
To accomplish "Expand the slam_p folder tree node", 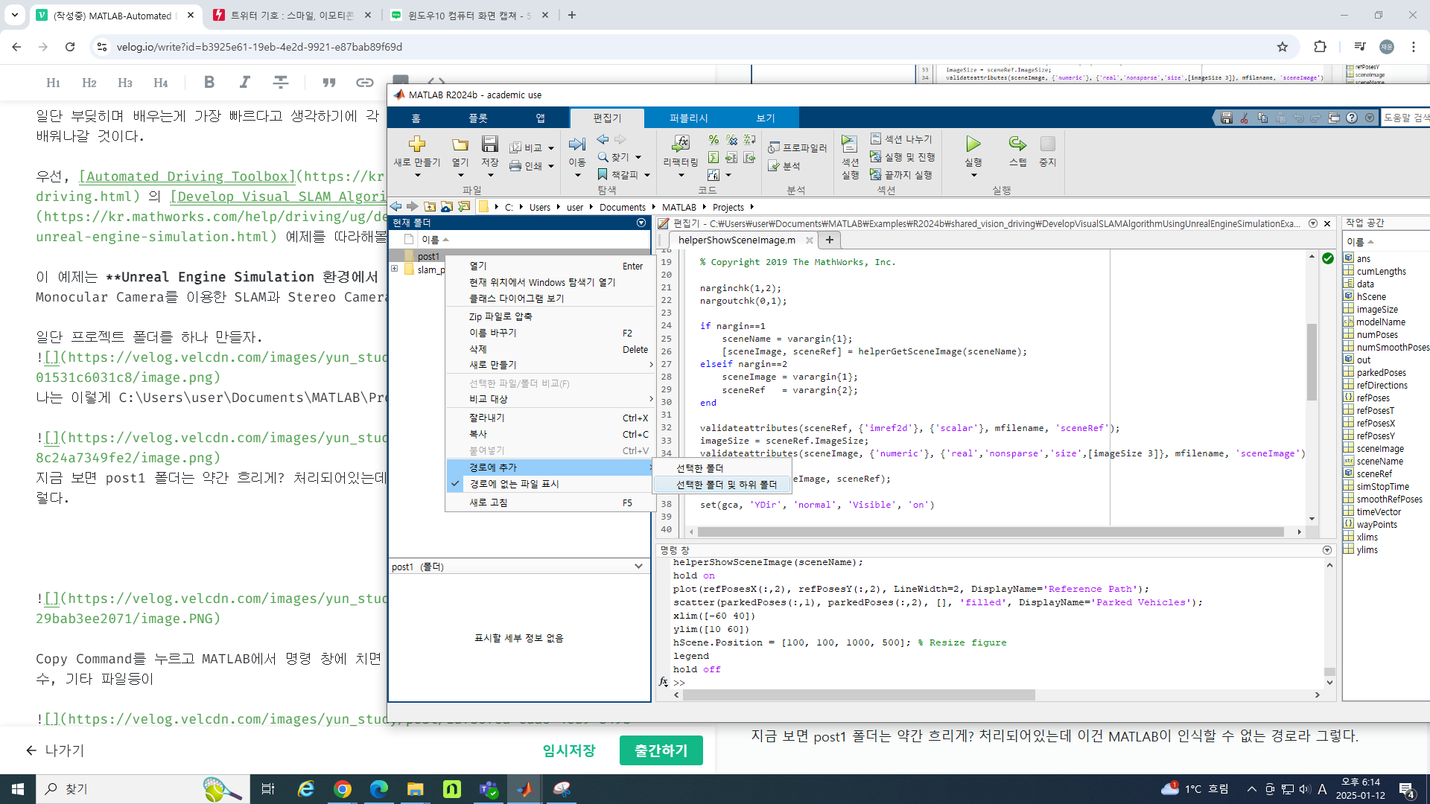I will (395, 269).
